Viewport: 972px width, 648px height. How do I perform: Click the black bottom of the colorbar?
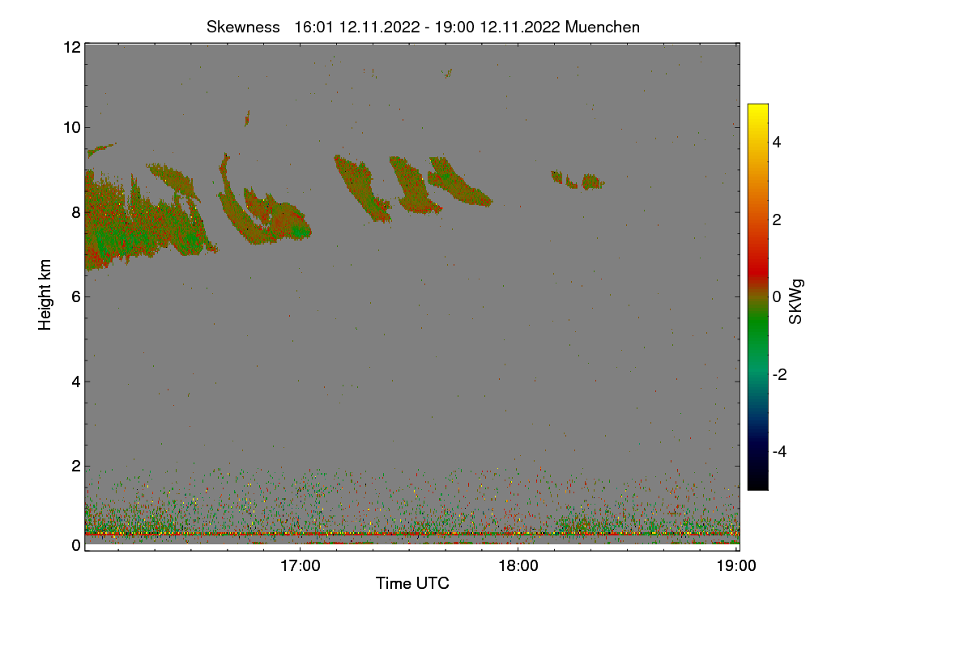[757, 484]
